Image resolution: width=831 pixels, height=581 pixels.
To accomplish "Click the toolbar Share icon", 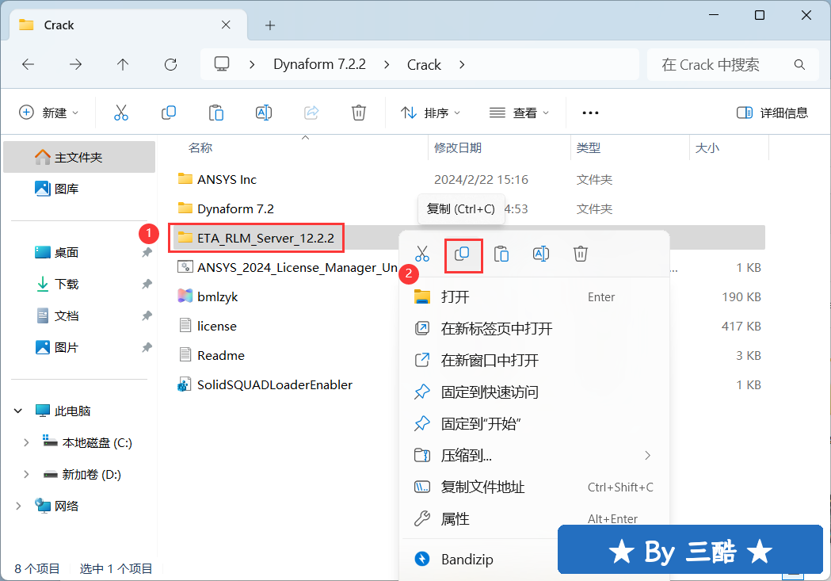I will pyautogui.click(x=311, y=113).
